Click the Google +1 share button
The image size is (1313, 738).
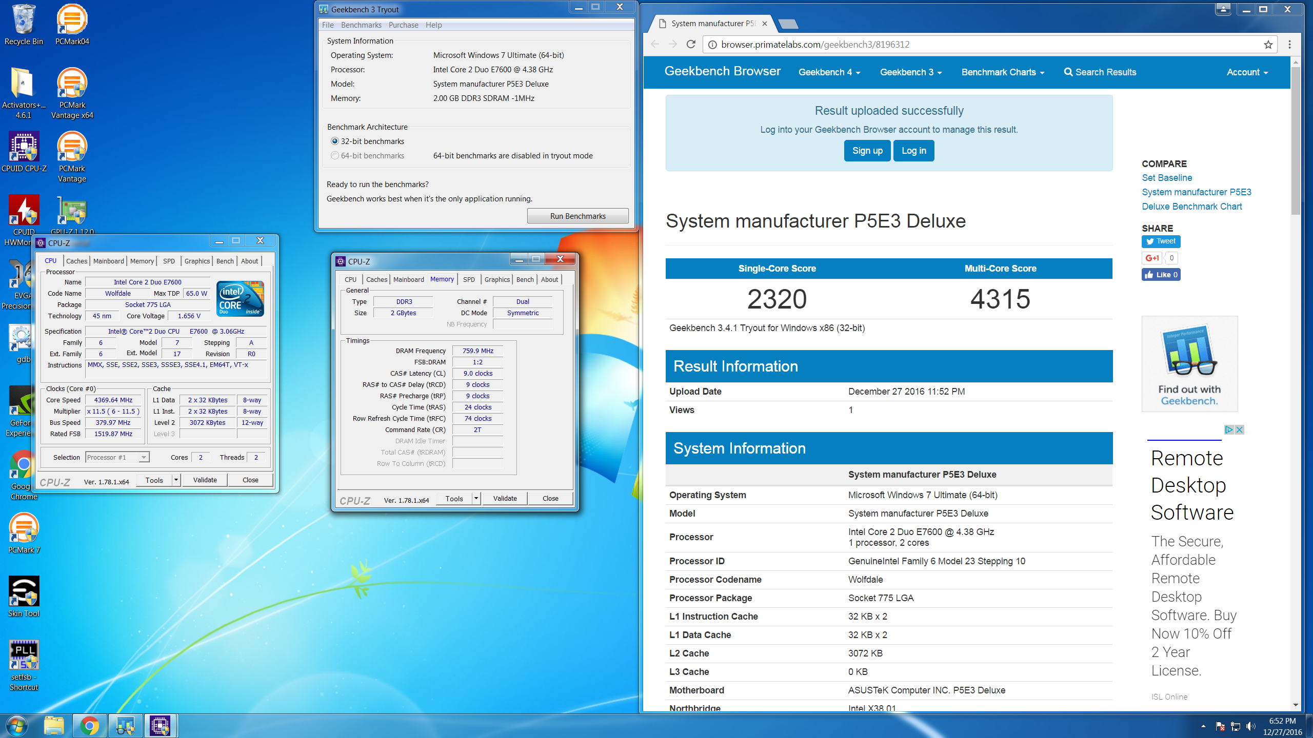tap(1152, 258)
